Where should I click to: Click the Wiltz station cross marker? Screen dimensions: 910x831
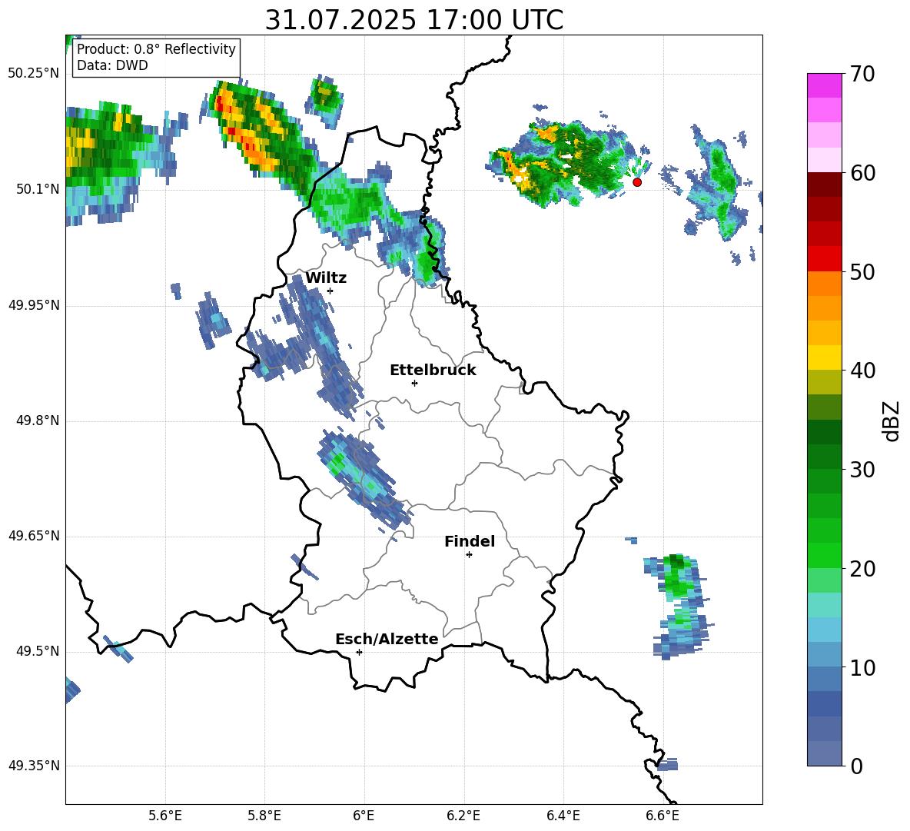(x=330, y=291)
